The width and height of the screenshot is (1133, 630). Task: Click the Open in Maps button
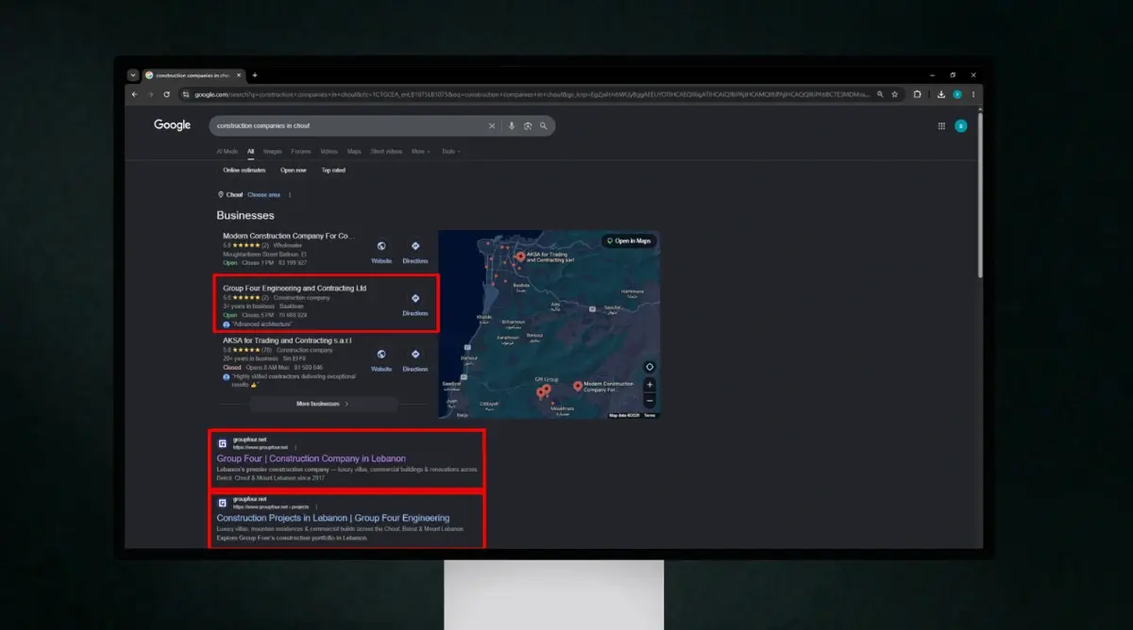click(629, 240)
